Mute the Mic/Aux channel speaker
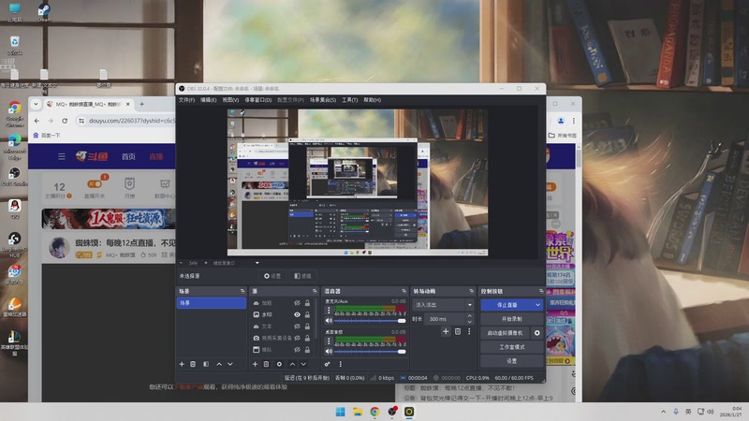The height and width of the screenshot is (421, 749). (x=329, y=321)
